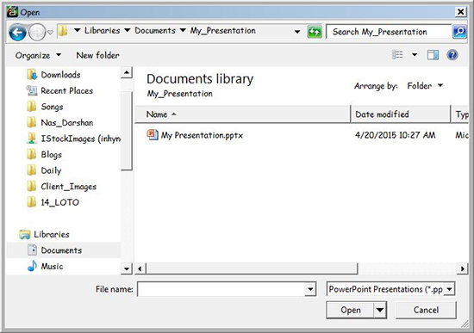The width and height of the screenshot is (474, 333).
Task: Open File name dropdown arrow
Action: [310, 289]
